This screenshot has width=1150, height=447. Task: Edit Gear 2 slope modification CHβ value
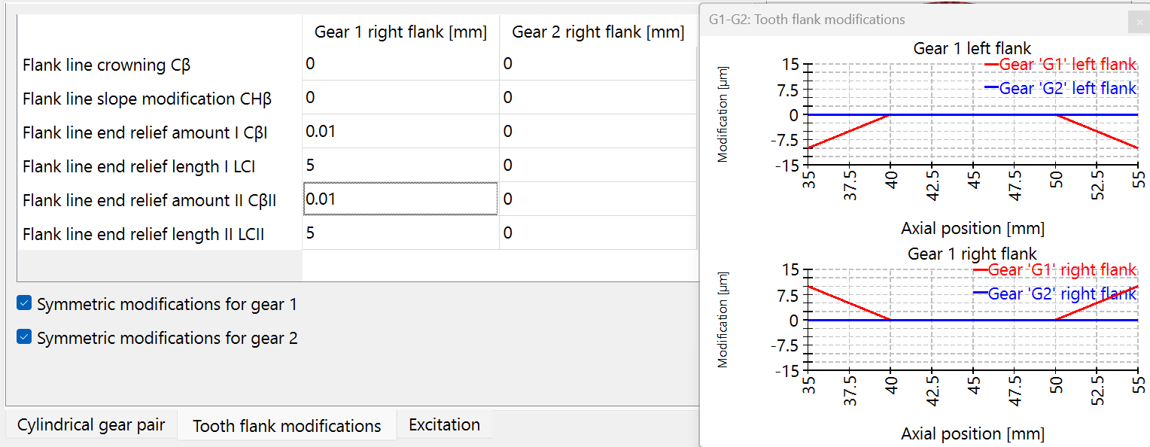coord(597,98)
